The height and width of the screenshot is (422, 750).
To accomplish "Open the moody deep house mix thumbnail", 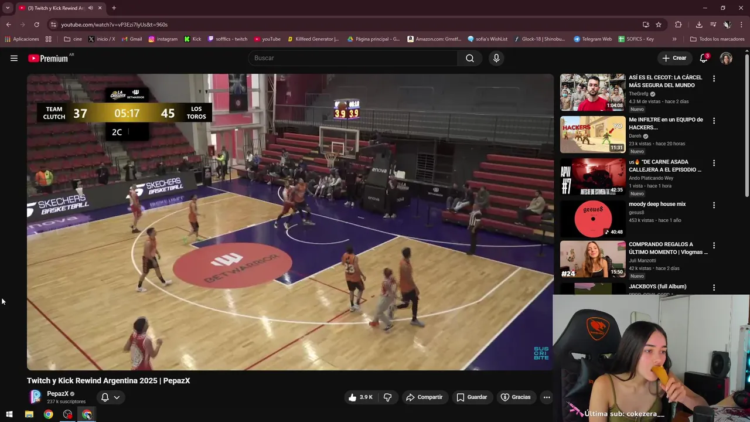I will (x=592, y=219).
